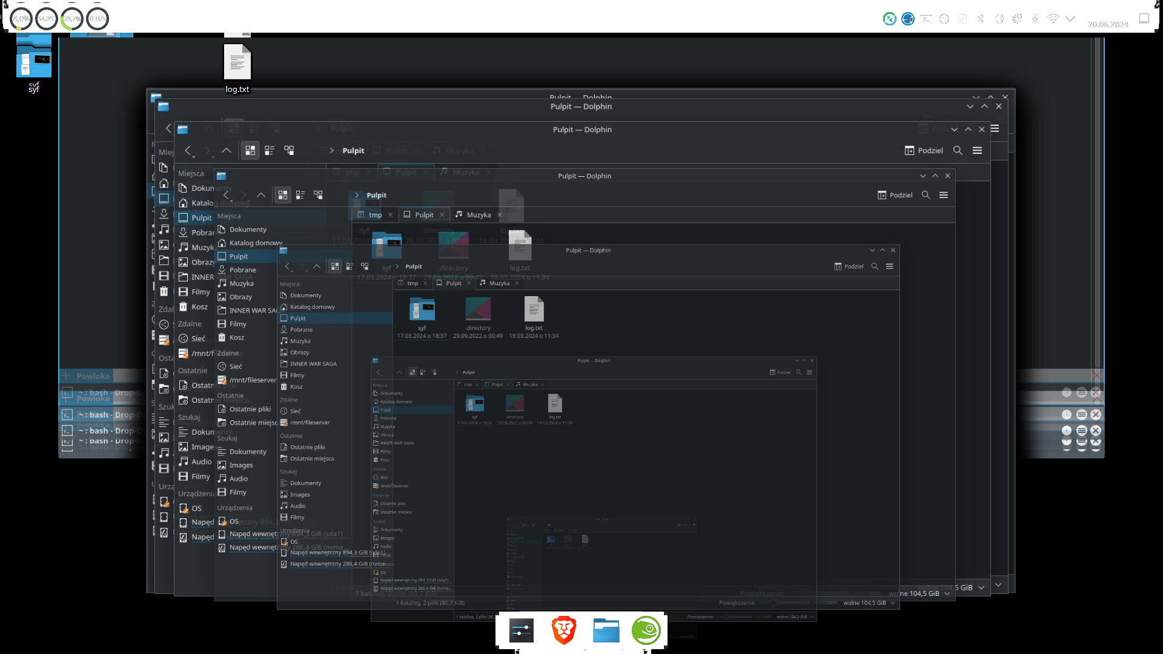This screenshot has width=1163, height=654.
Task: Click the openSUSE gecko icon in the dock
Action: click(646, 630)
